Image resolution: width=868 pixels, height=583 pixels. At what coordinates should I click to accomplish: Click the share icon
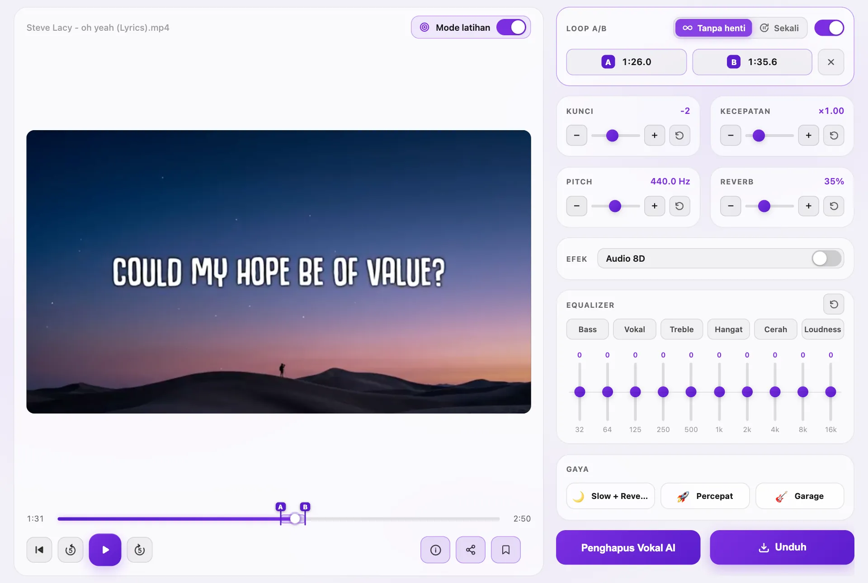coord(471,550)
